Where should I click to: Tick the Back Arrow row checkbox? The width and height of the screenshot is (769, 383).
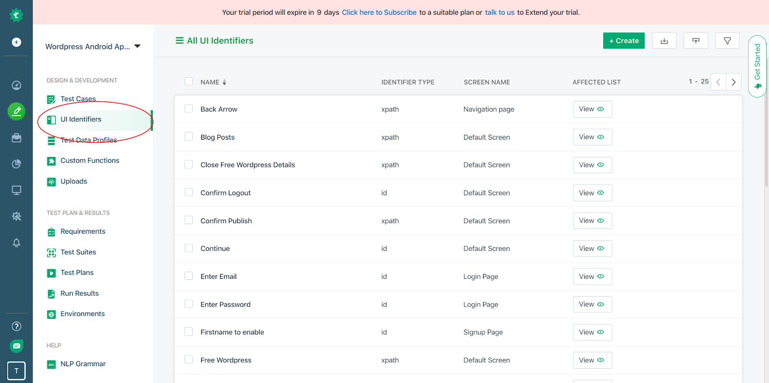(x=189, y=109)
